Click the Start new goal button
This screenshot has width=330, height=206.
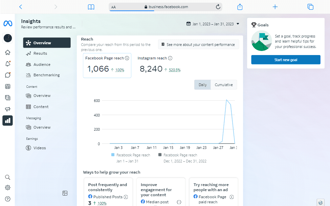(286, 60)
